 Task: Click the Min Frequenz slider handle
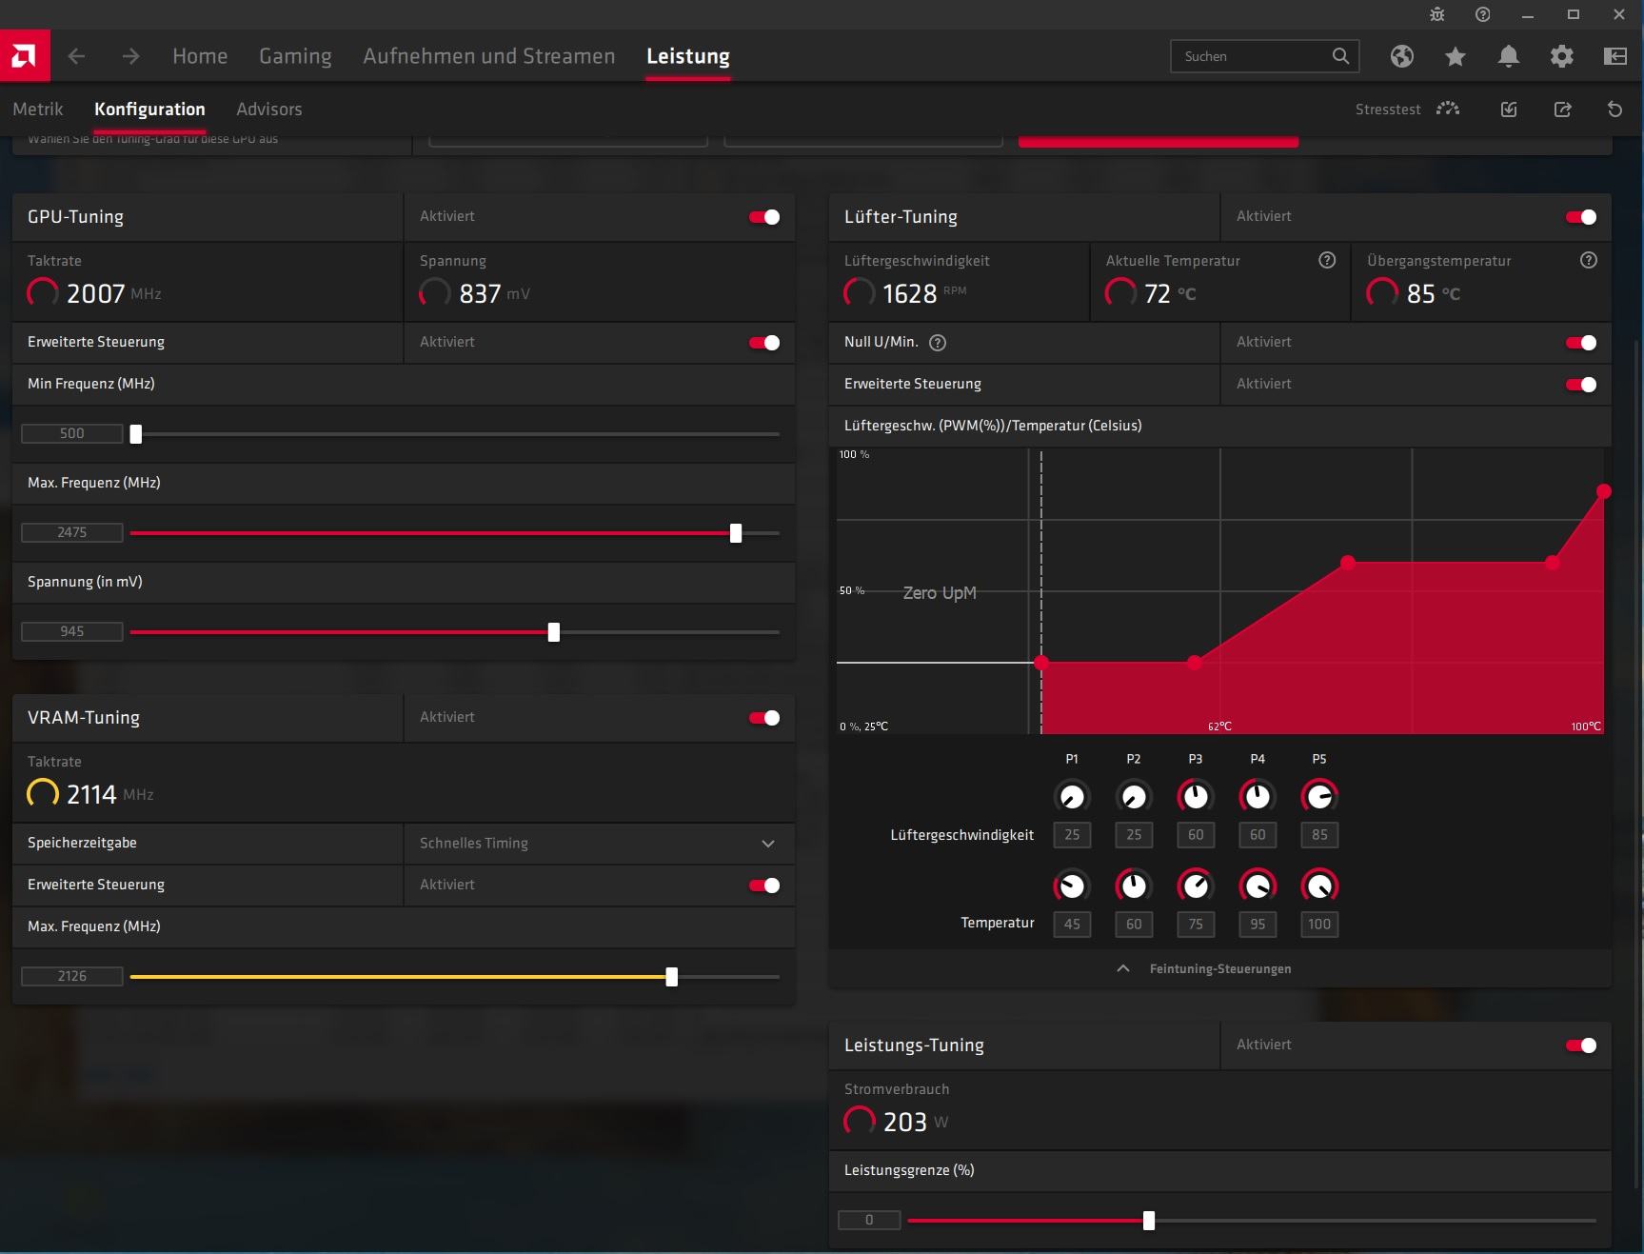[136, 434]
